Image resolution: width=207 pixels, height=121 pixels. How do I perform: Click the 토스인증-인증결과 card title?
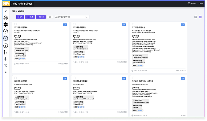[x=21, y=27]
